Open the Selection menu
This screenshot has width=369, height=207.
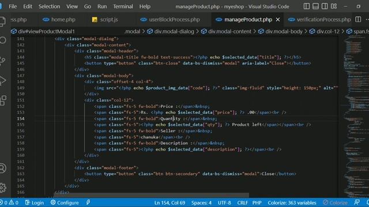pyautogui.click(x=49, y=6)
